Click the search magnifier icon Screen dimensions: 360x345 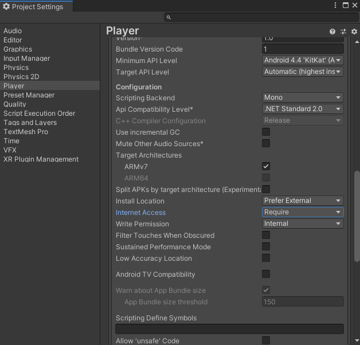click(169, 17)
